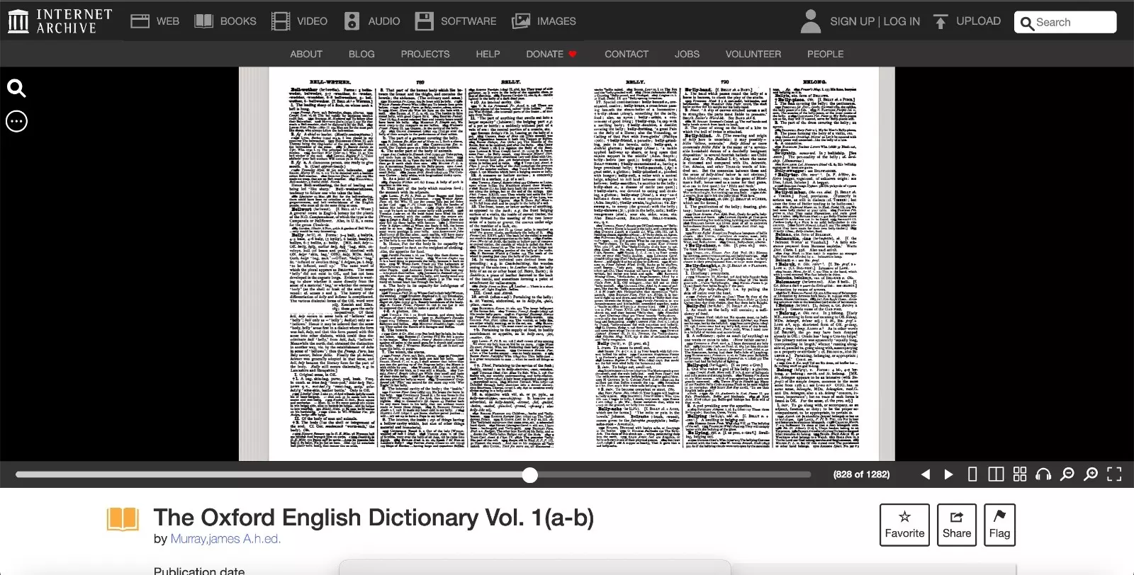1134x575 pixels.
Task: Flip to the previous page
Action: [926, 474]
